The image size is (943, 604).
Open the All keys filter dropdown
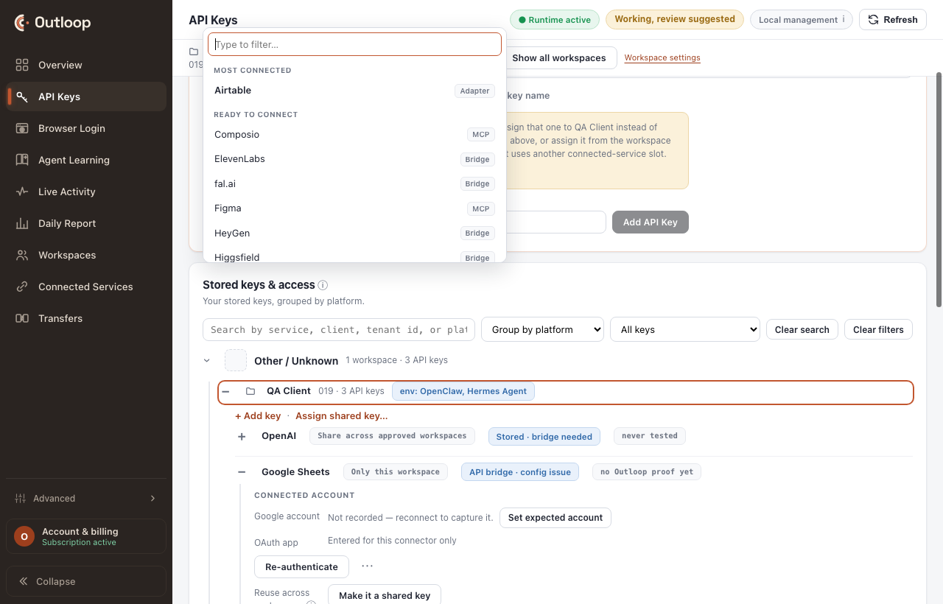[x=684, y=329]
